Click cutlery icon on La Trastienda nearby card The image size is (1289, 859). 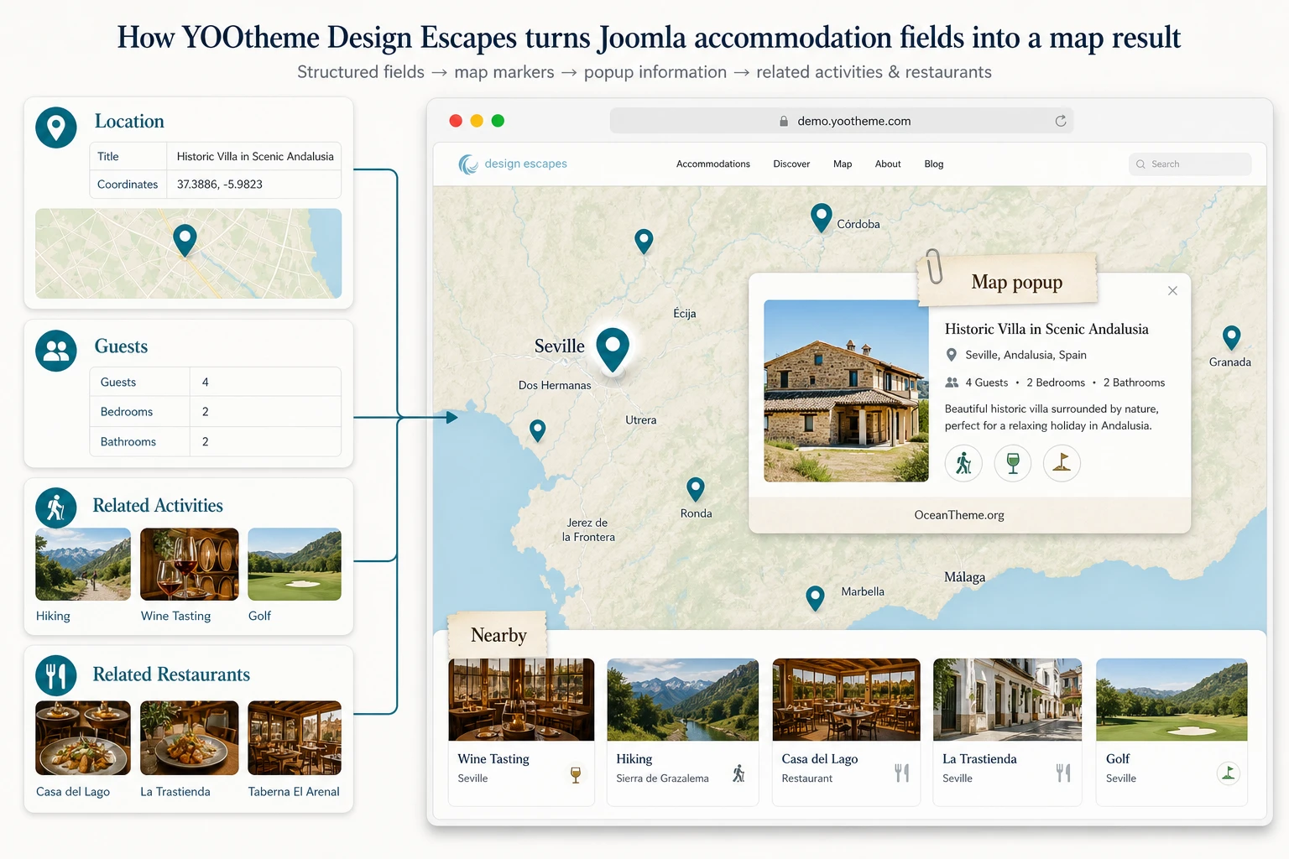click(x=1063, y=773)
